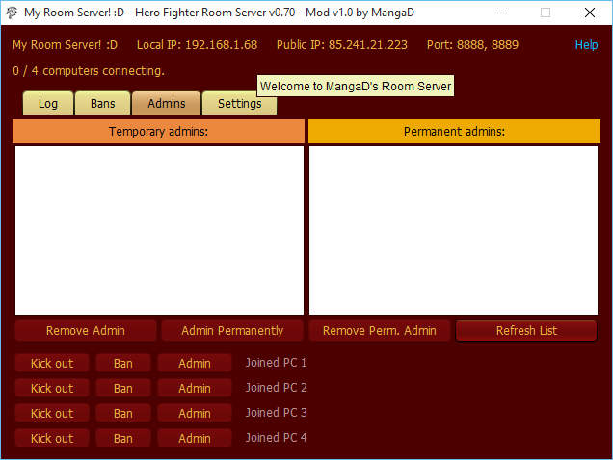Ban Joined PC 3
Image resolution: width=613 pixels, height=460 pixels.
(123, 414)
